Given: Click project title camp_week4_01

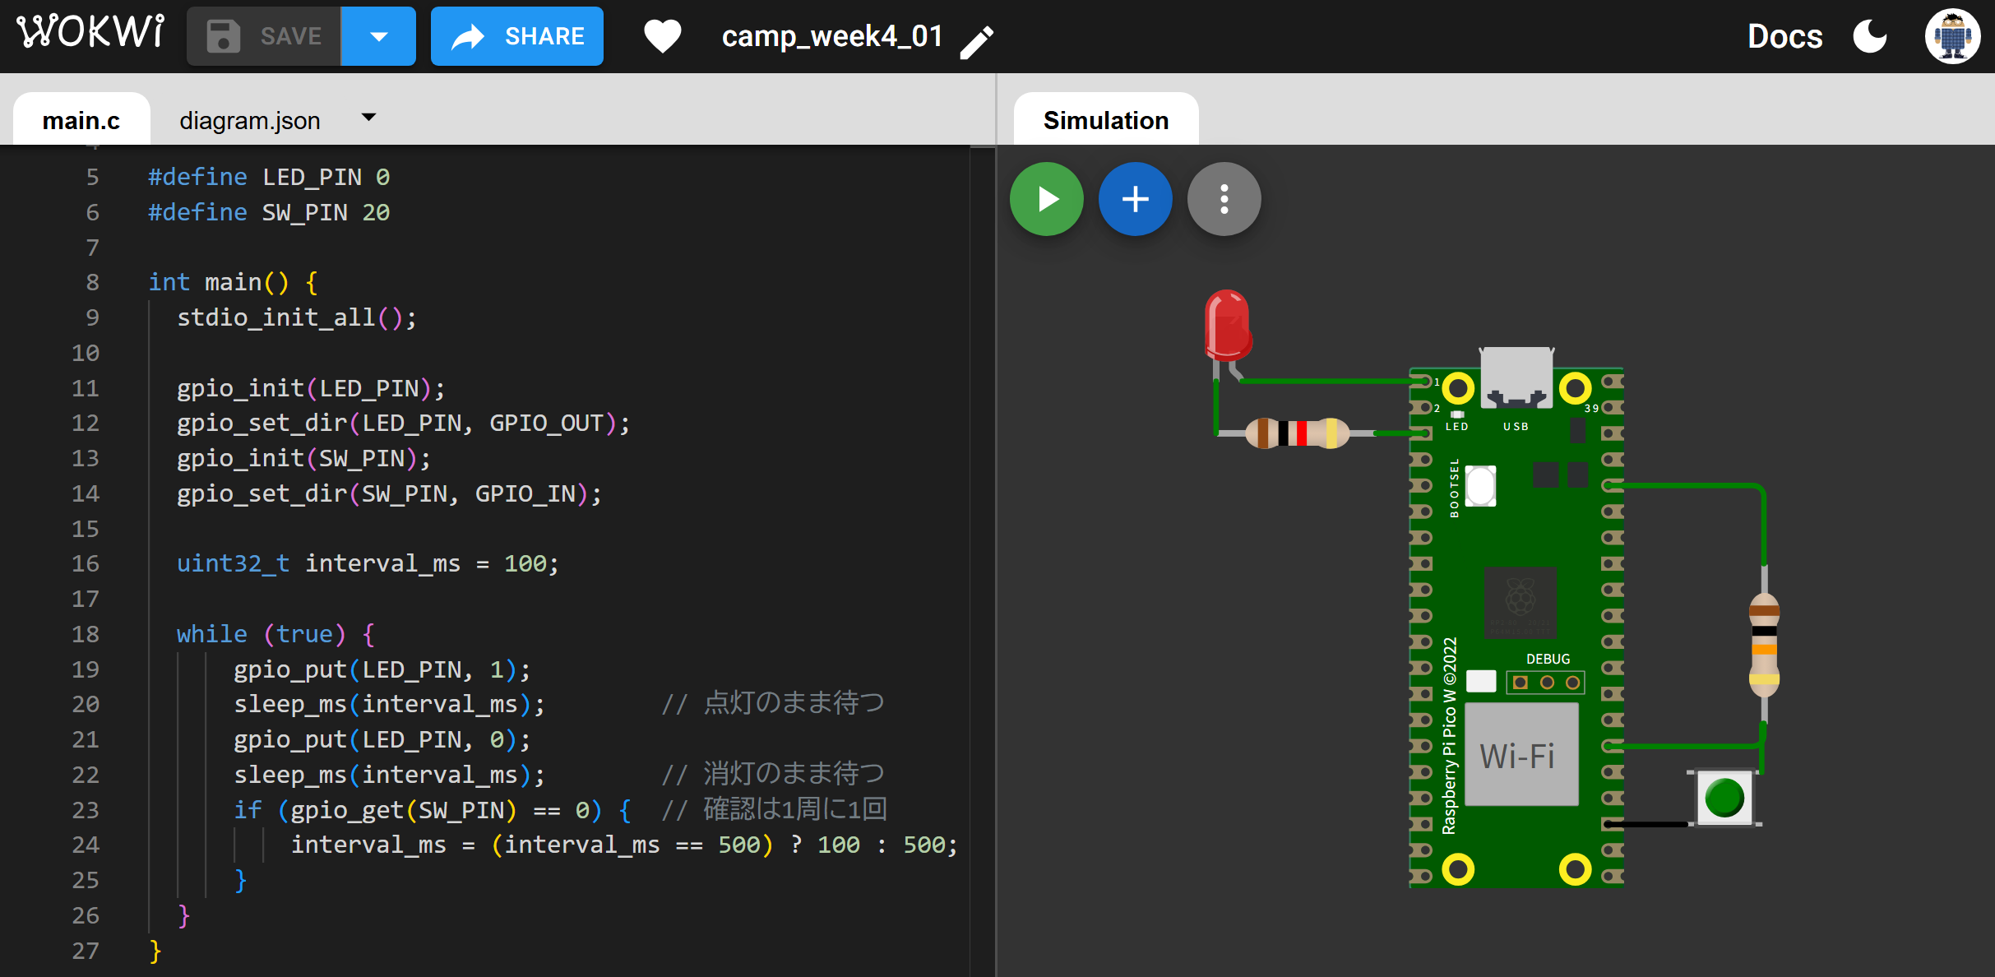Looking at the screenshot, I should (x=832, y=36).
